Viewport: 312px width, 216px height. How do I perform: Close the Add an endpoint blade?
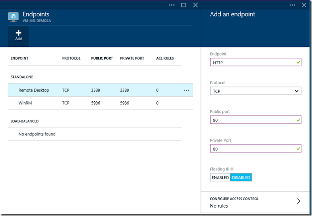[x=304, y=5]
